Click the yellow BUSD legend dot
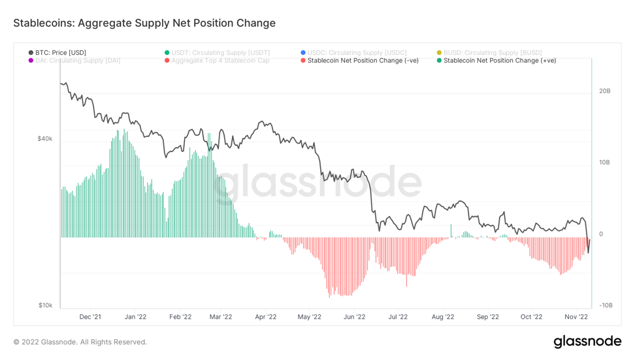This screenshot has height=358, width=635. click(439, 53)
